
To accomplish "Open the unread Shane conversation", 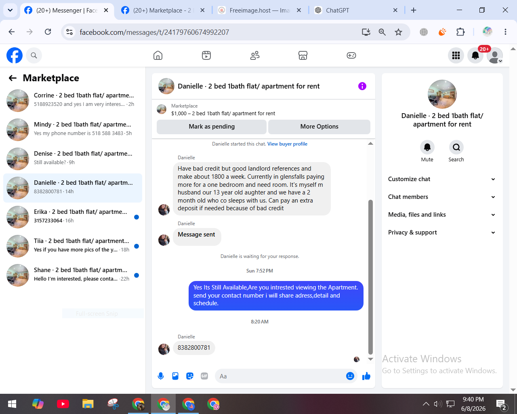I will (x=73, y=275).
